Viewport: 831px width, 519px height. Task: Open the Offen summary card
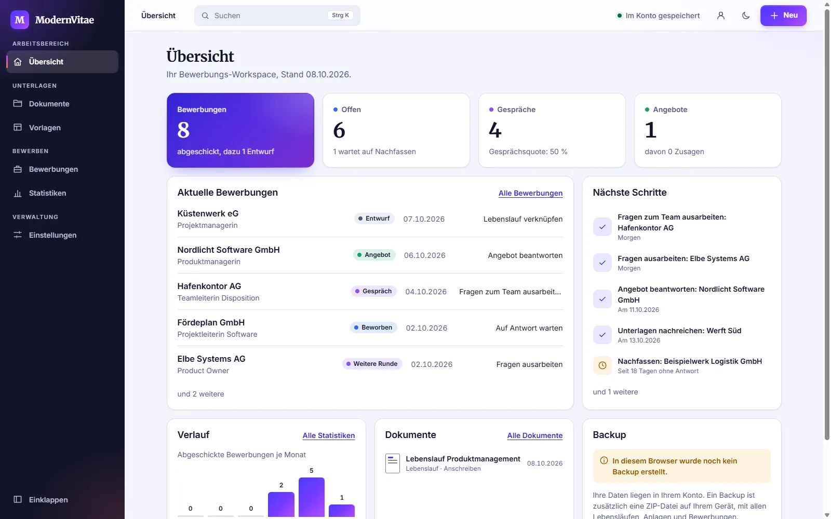tap(396, 130)
